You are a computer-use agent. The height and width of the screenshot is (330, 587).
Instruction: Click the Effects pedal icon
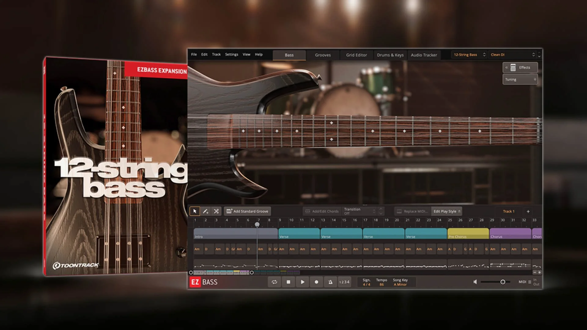tap(513, 68)
